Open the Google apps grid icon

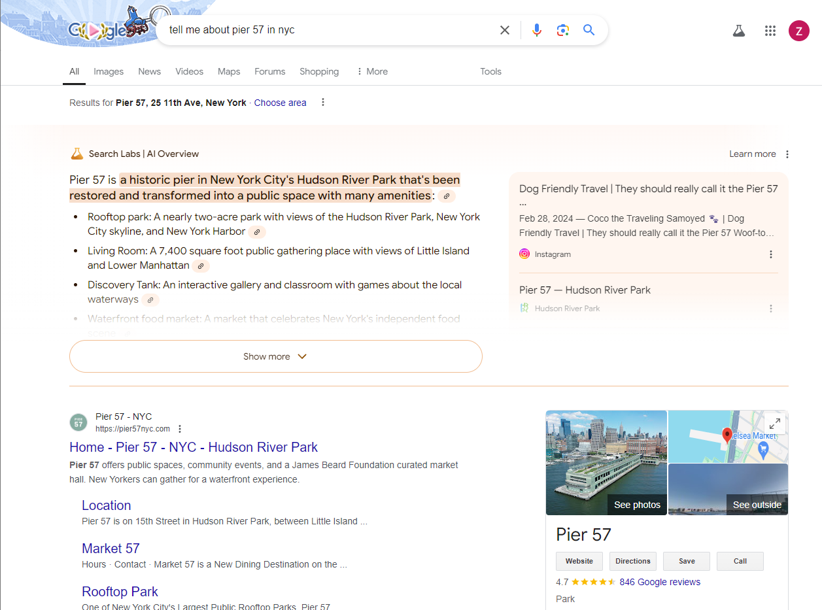coord(770,31)
